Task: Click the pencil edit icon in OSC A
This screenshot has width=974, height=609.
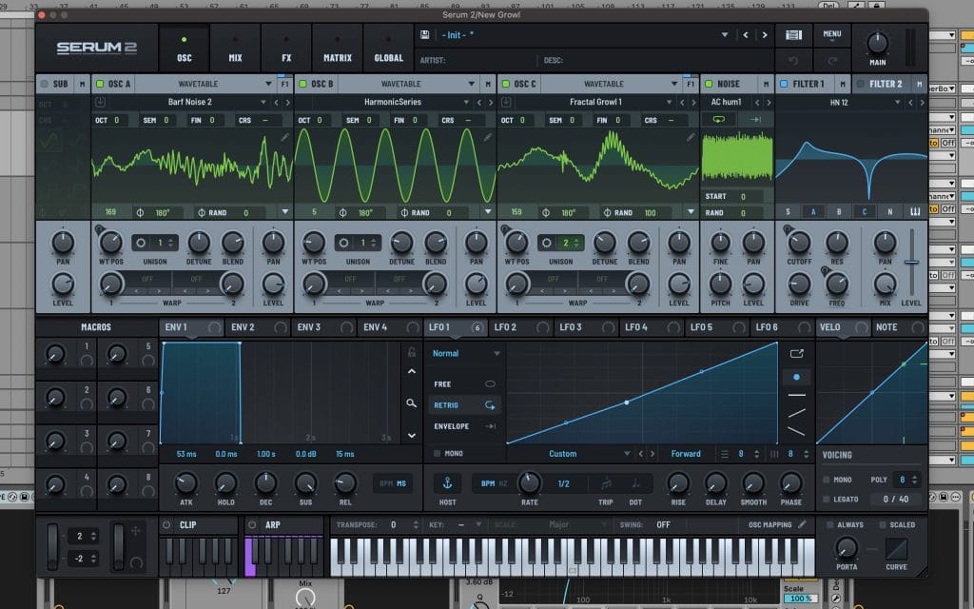Action: click(284, 138)
